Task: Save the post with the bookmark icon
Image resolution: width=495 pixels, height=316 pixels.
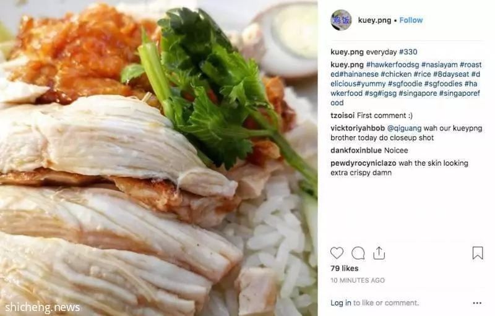Action: pos(478,253)
